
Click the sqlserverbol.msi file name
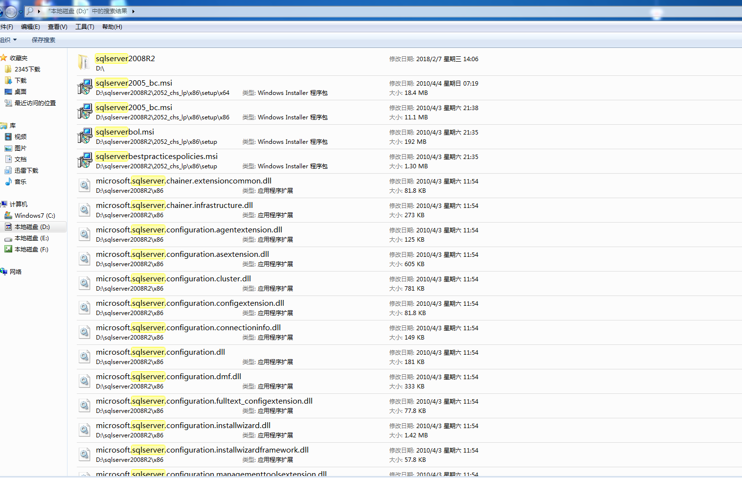point(125,132)
